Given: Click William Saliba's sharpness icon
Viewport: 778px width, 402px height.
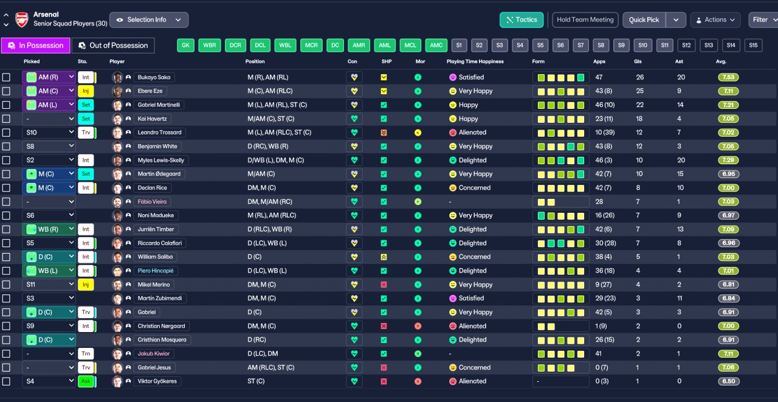Looking at the screenshot, I should point(384,257).
